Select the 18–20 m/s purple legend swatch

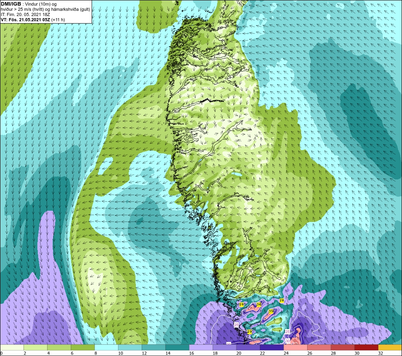click(x=225, y=347)
